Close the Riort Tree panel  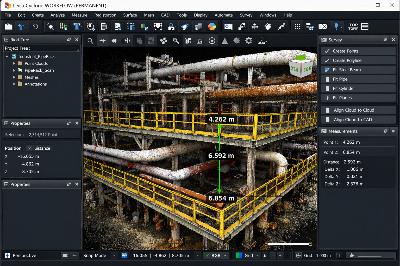tap(77, 40)
